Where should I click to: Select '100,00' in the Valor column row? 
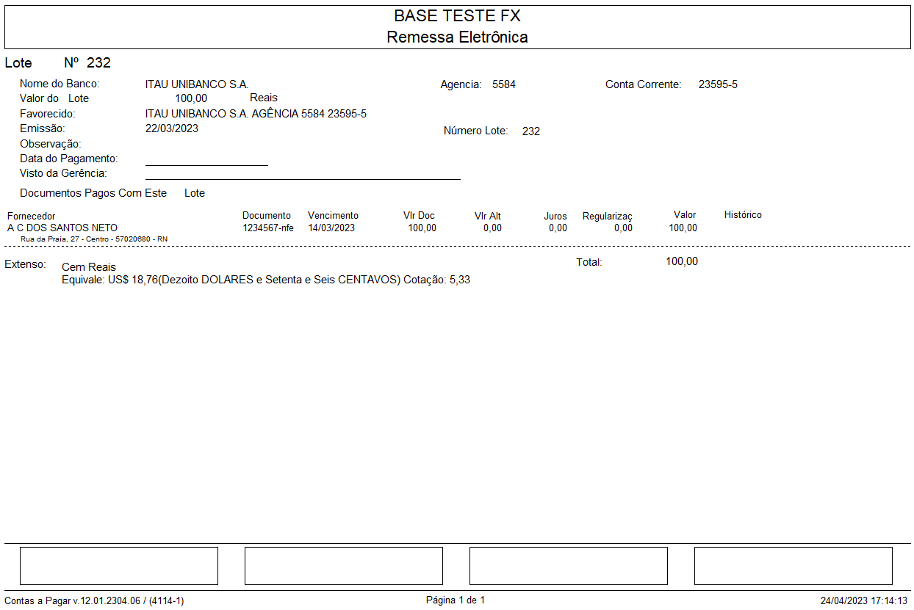683,228
